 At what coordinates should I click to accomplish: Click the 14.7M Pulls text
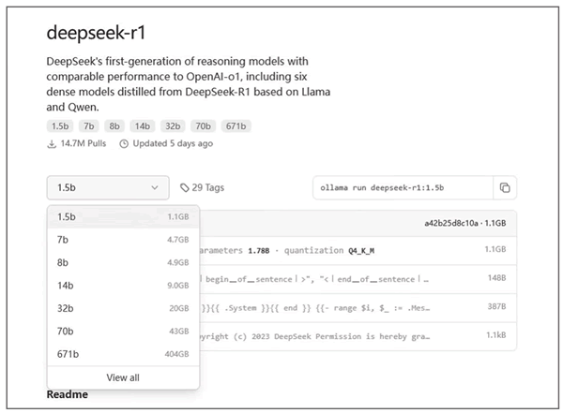click(x=84, y=144)
